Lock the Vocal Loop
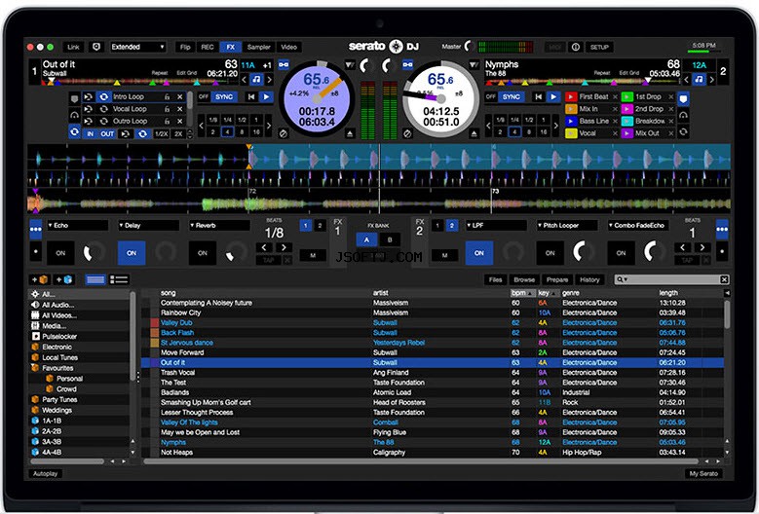Image resolution: width=759 pixels, height=514 pixels. [167, 109]
